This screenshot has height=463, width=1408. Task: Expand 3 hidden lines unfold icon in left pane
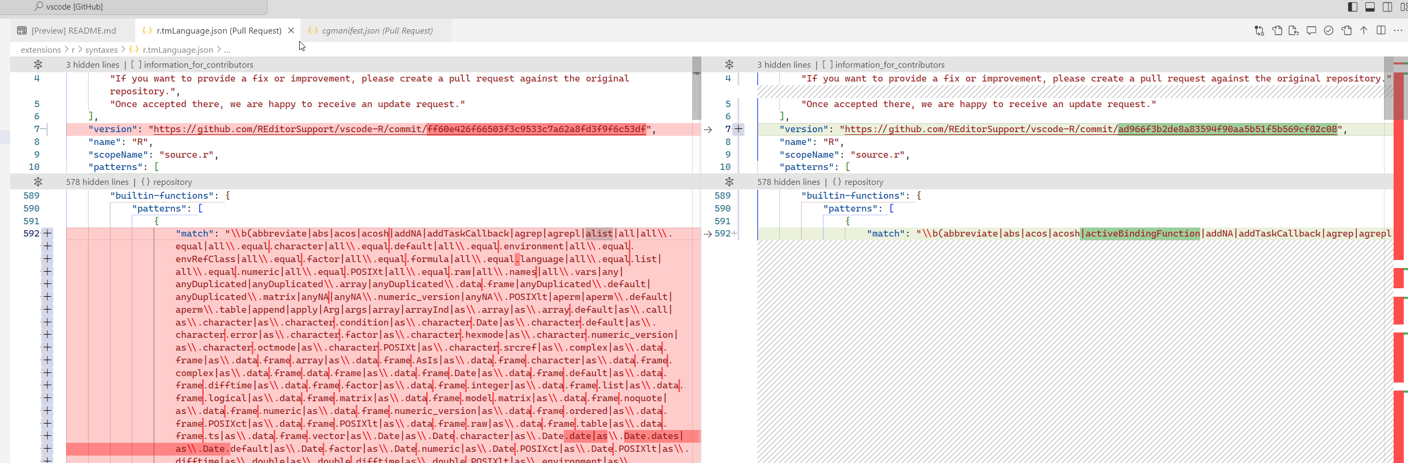pyautogui.click(x=38, y=64)
